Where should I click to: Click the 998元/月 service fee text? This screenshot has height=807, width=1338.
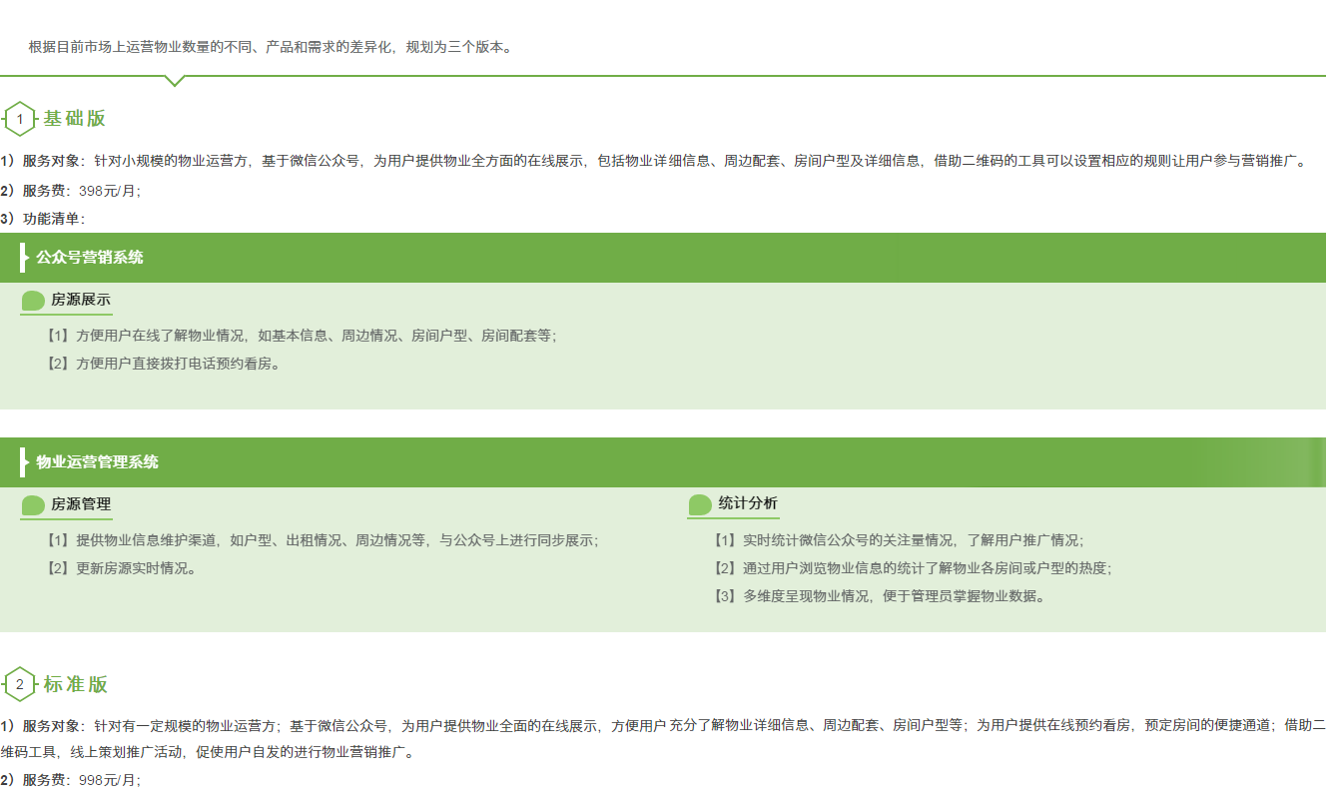[109, 780]
